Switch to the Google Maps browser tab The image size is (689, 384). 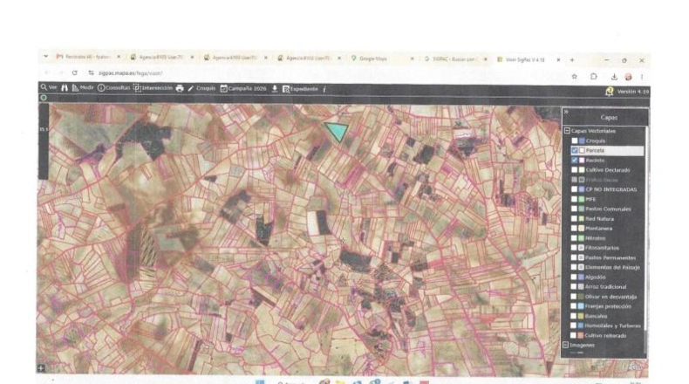click(x=381, y=58)
